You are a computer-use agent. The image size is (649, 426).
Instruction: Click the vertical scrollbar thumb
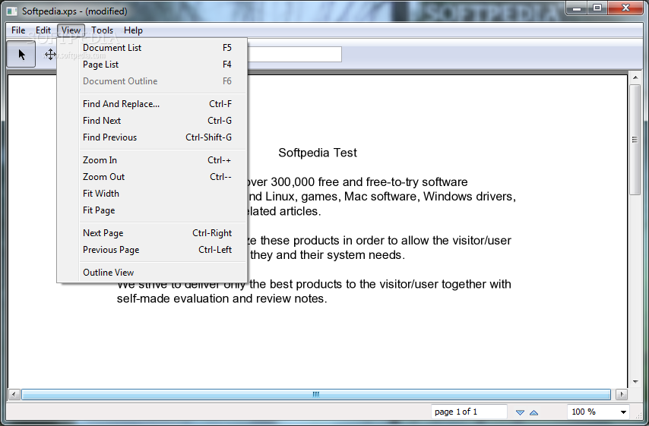(x=635, y=140)
